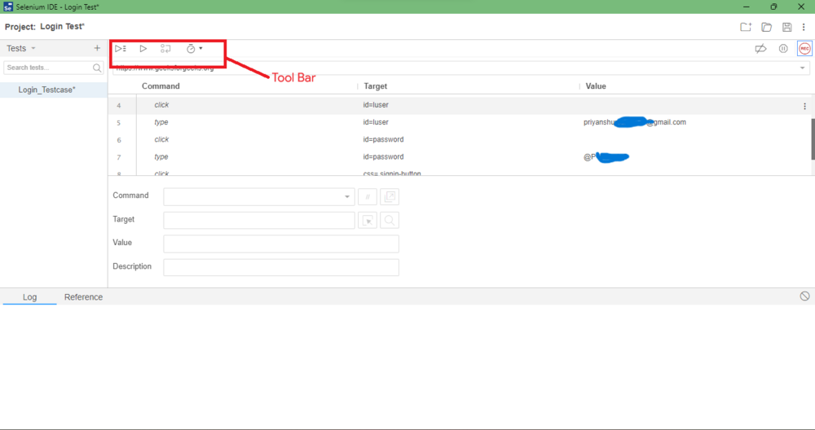
Task: Expand speed control dropdown arrow
Action: click(201, 48)
